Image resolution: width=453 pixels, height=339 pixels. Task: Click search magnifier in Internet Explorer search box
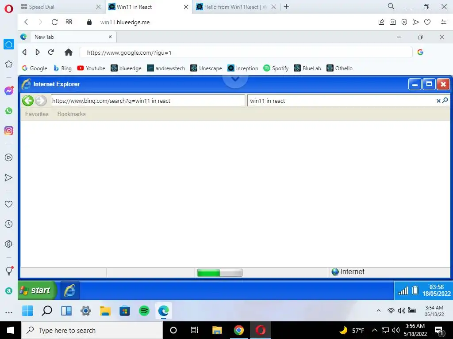445,100
